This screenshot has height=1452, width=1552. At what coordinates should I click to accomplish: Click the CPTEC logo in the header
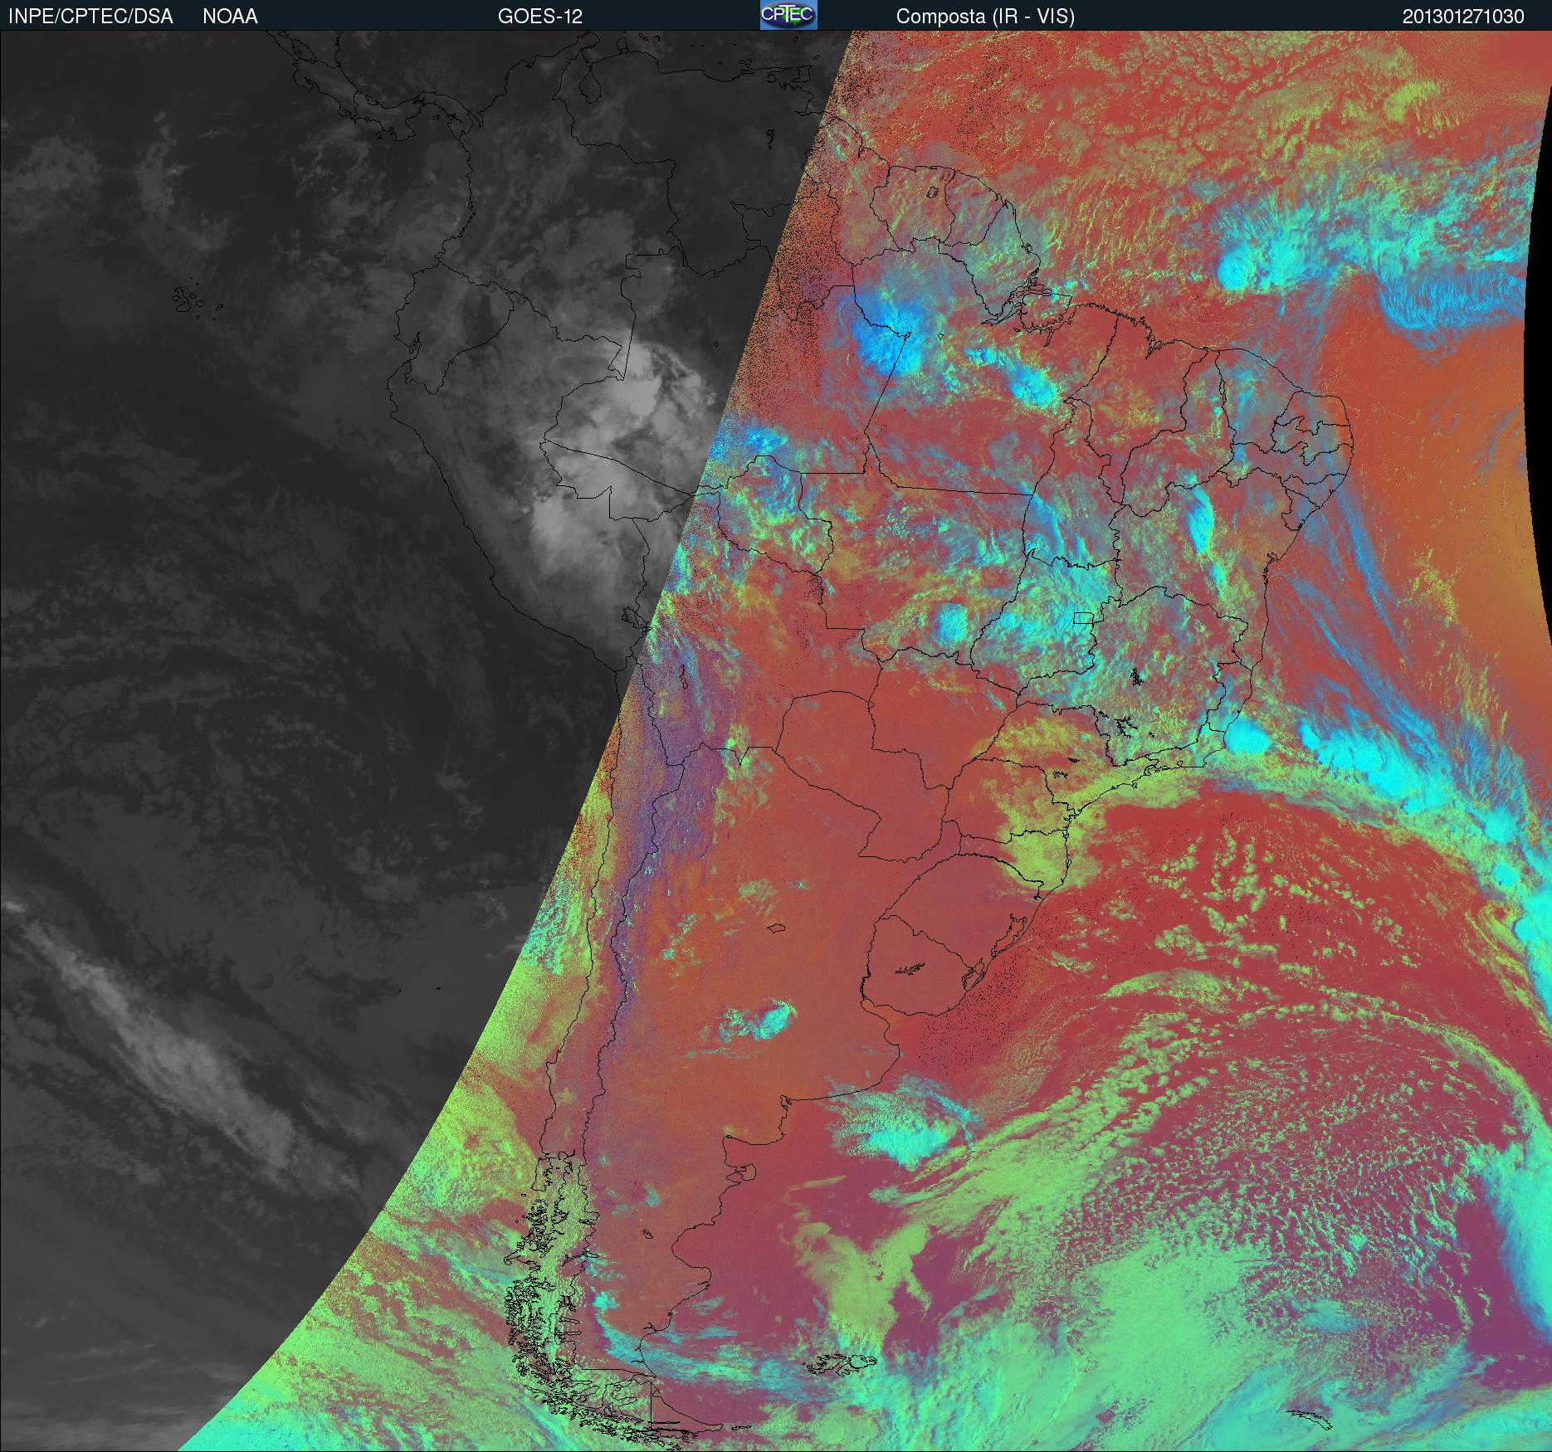(x=788, y=15)
